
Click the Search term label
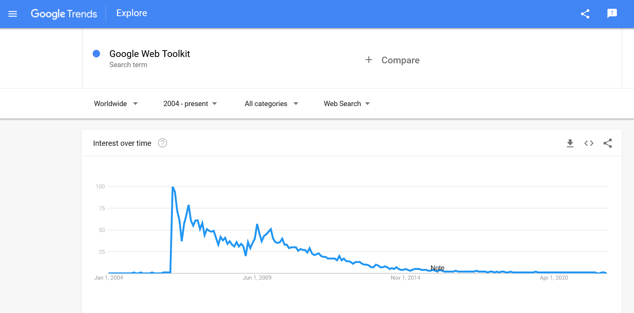pyautogui.click(x=128, y=64)
